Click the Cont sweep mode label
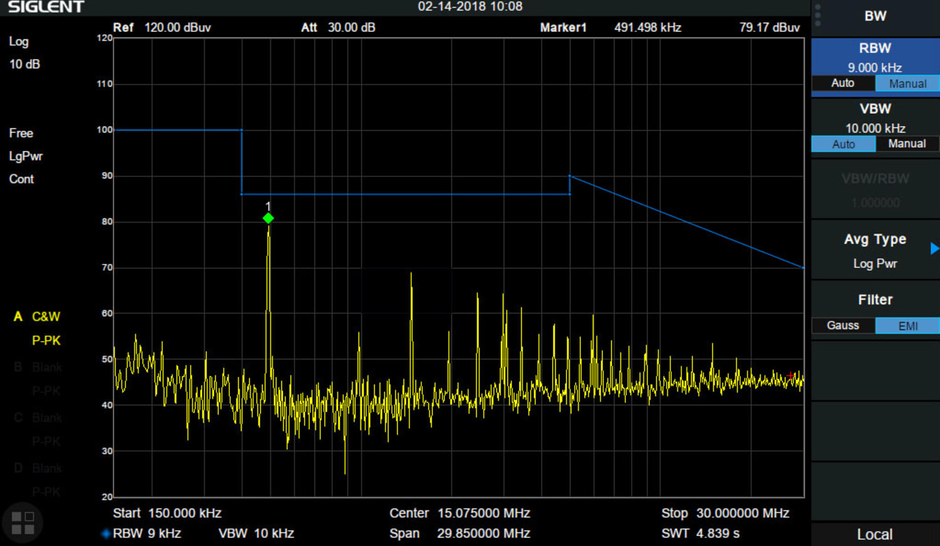940x546 pixels. [21, 179]
